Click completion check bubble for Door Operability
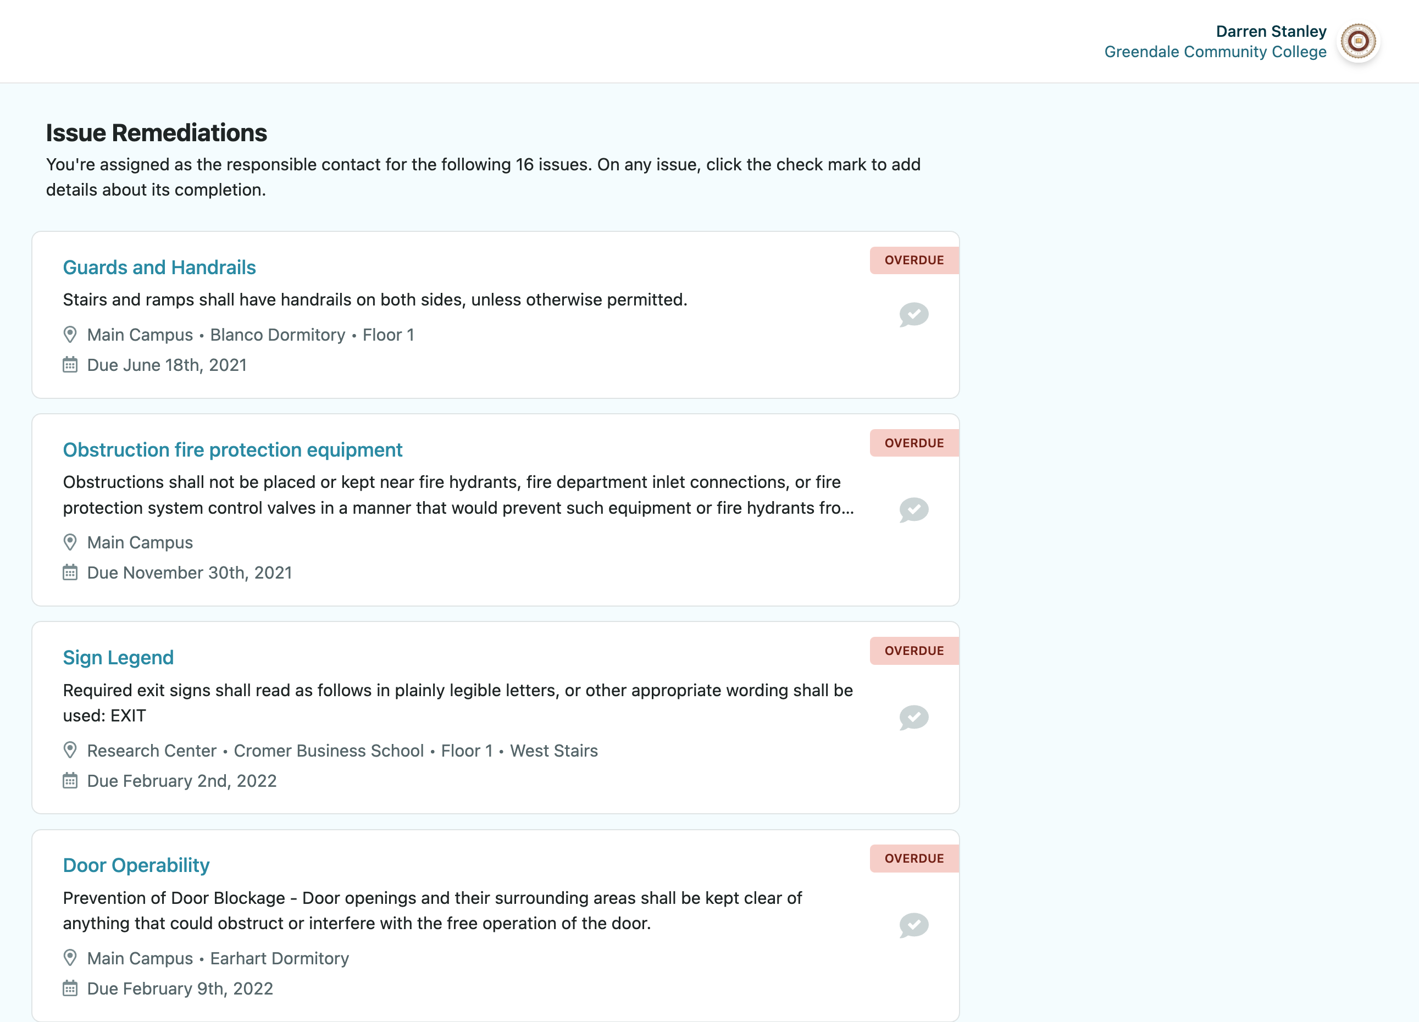1419x1022 pixels. [x=913, y=924]
